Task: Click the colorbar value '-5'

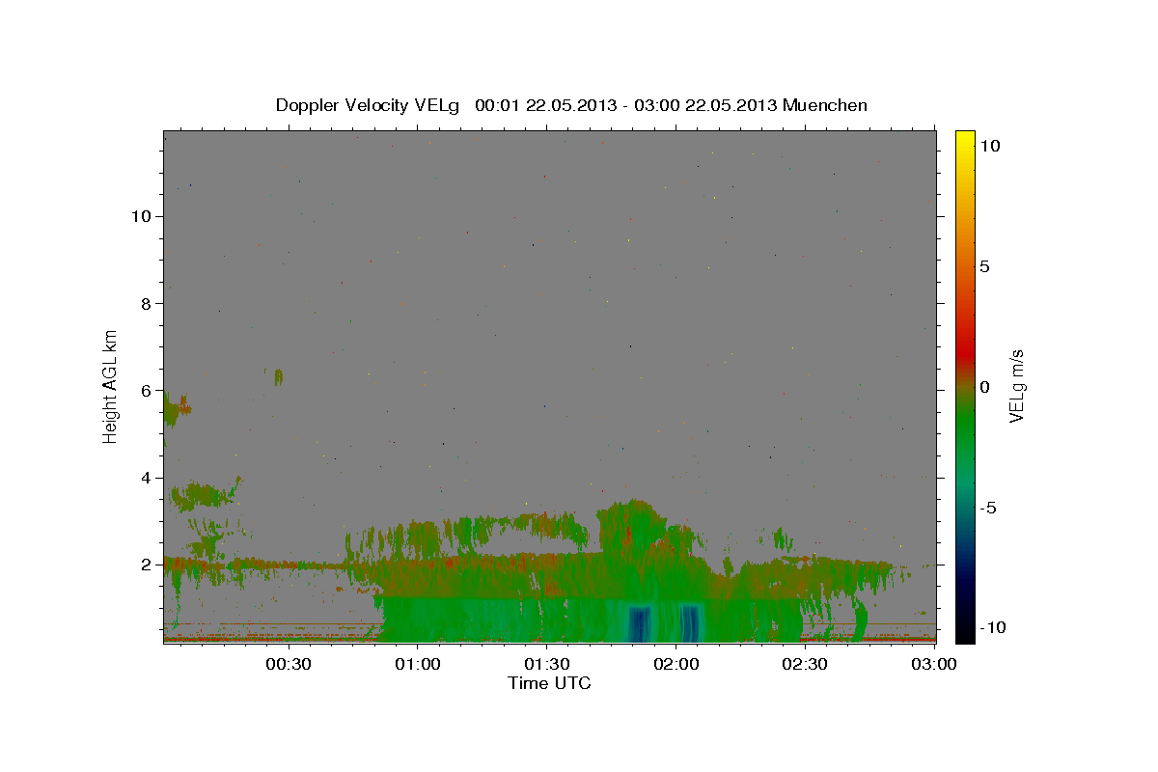Action: [x=988, y=508]
